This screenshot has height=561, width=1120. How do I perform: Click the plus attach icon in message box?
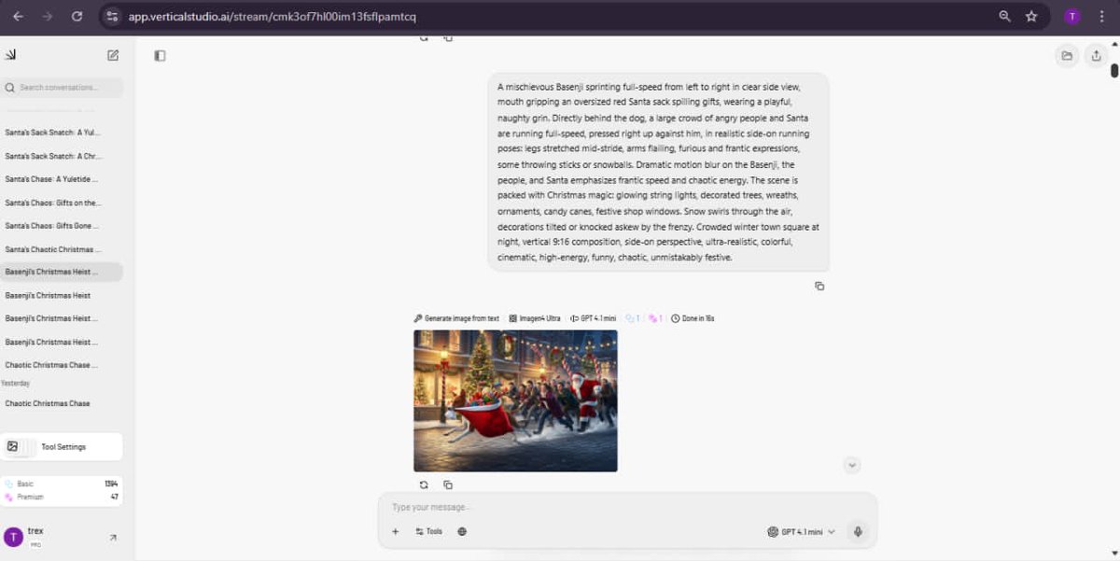click(x=395, y=531)
